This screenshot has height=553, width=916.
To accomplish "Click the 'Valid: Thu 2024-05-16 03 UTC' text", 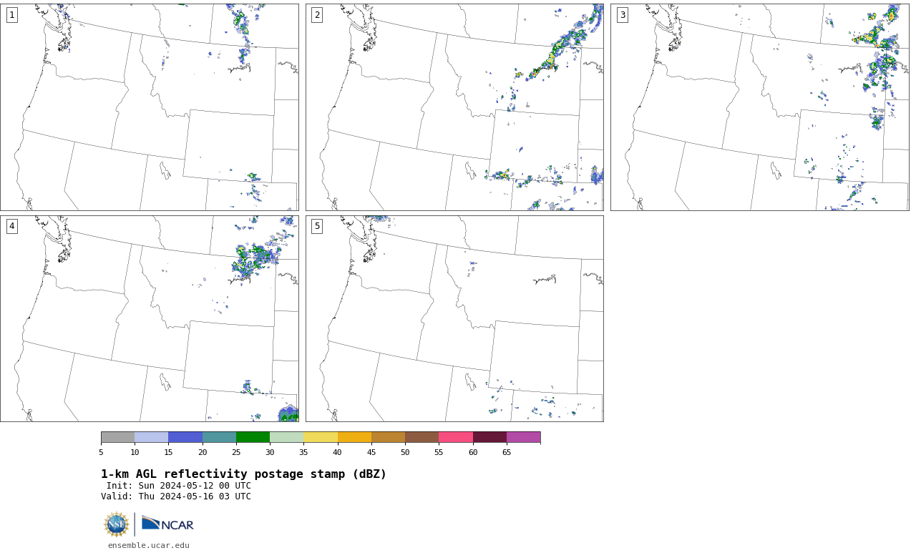I will click(x=176, y=496).
